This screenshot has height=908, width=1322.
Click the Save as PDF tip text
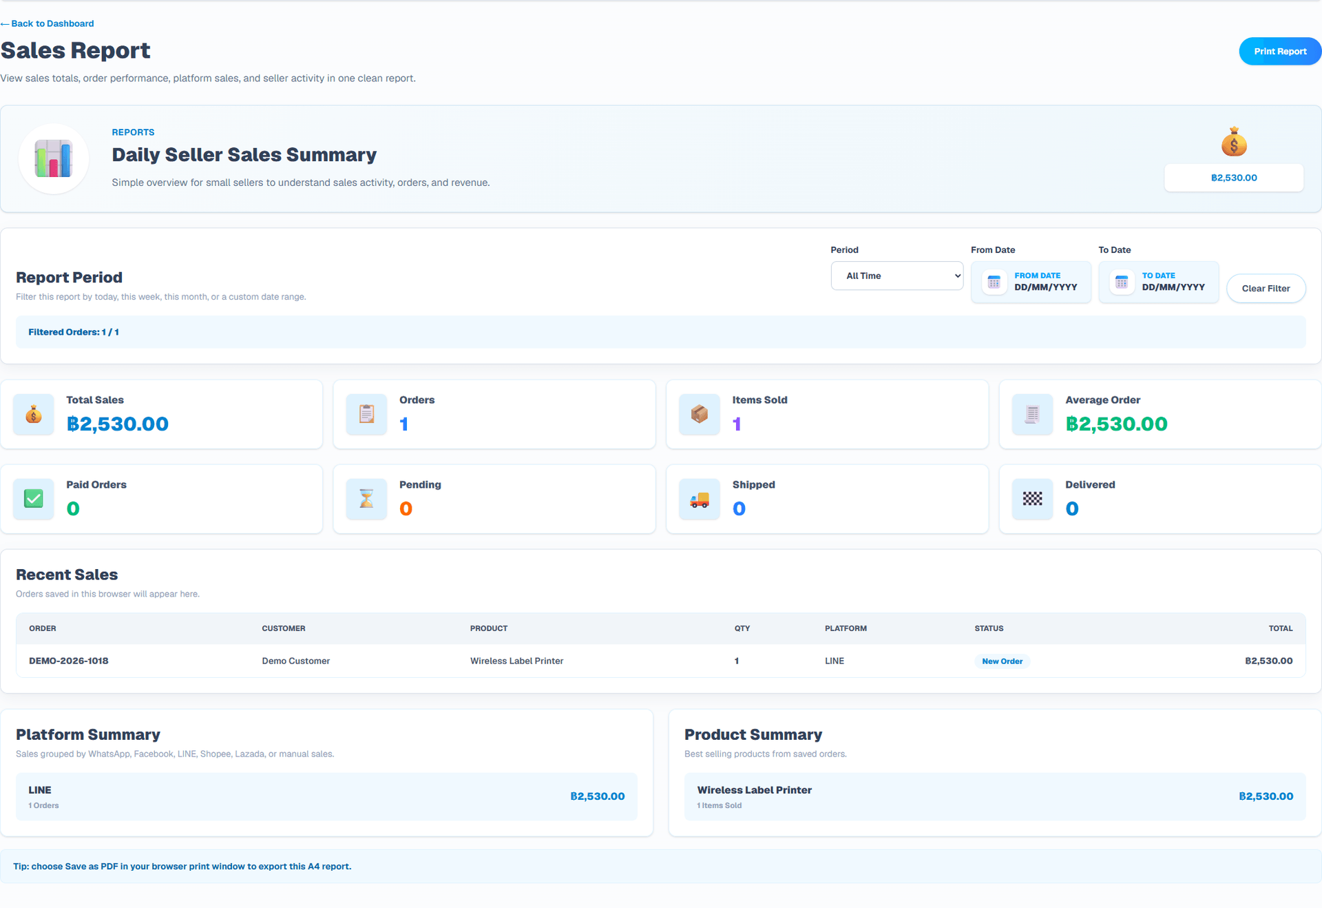tap(182, 867)
